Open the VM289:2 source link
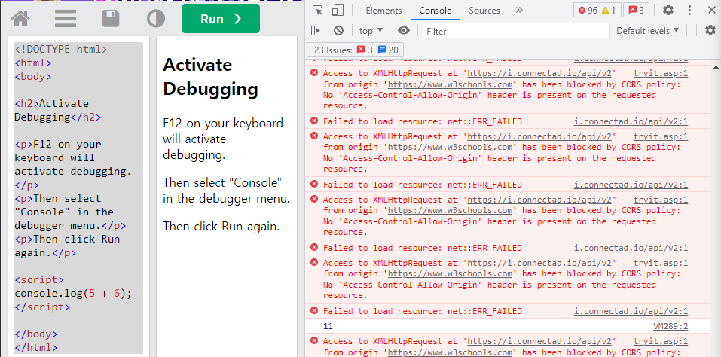This screenshot has width=721, height=357. tap(671, 326)
